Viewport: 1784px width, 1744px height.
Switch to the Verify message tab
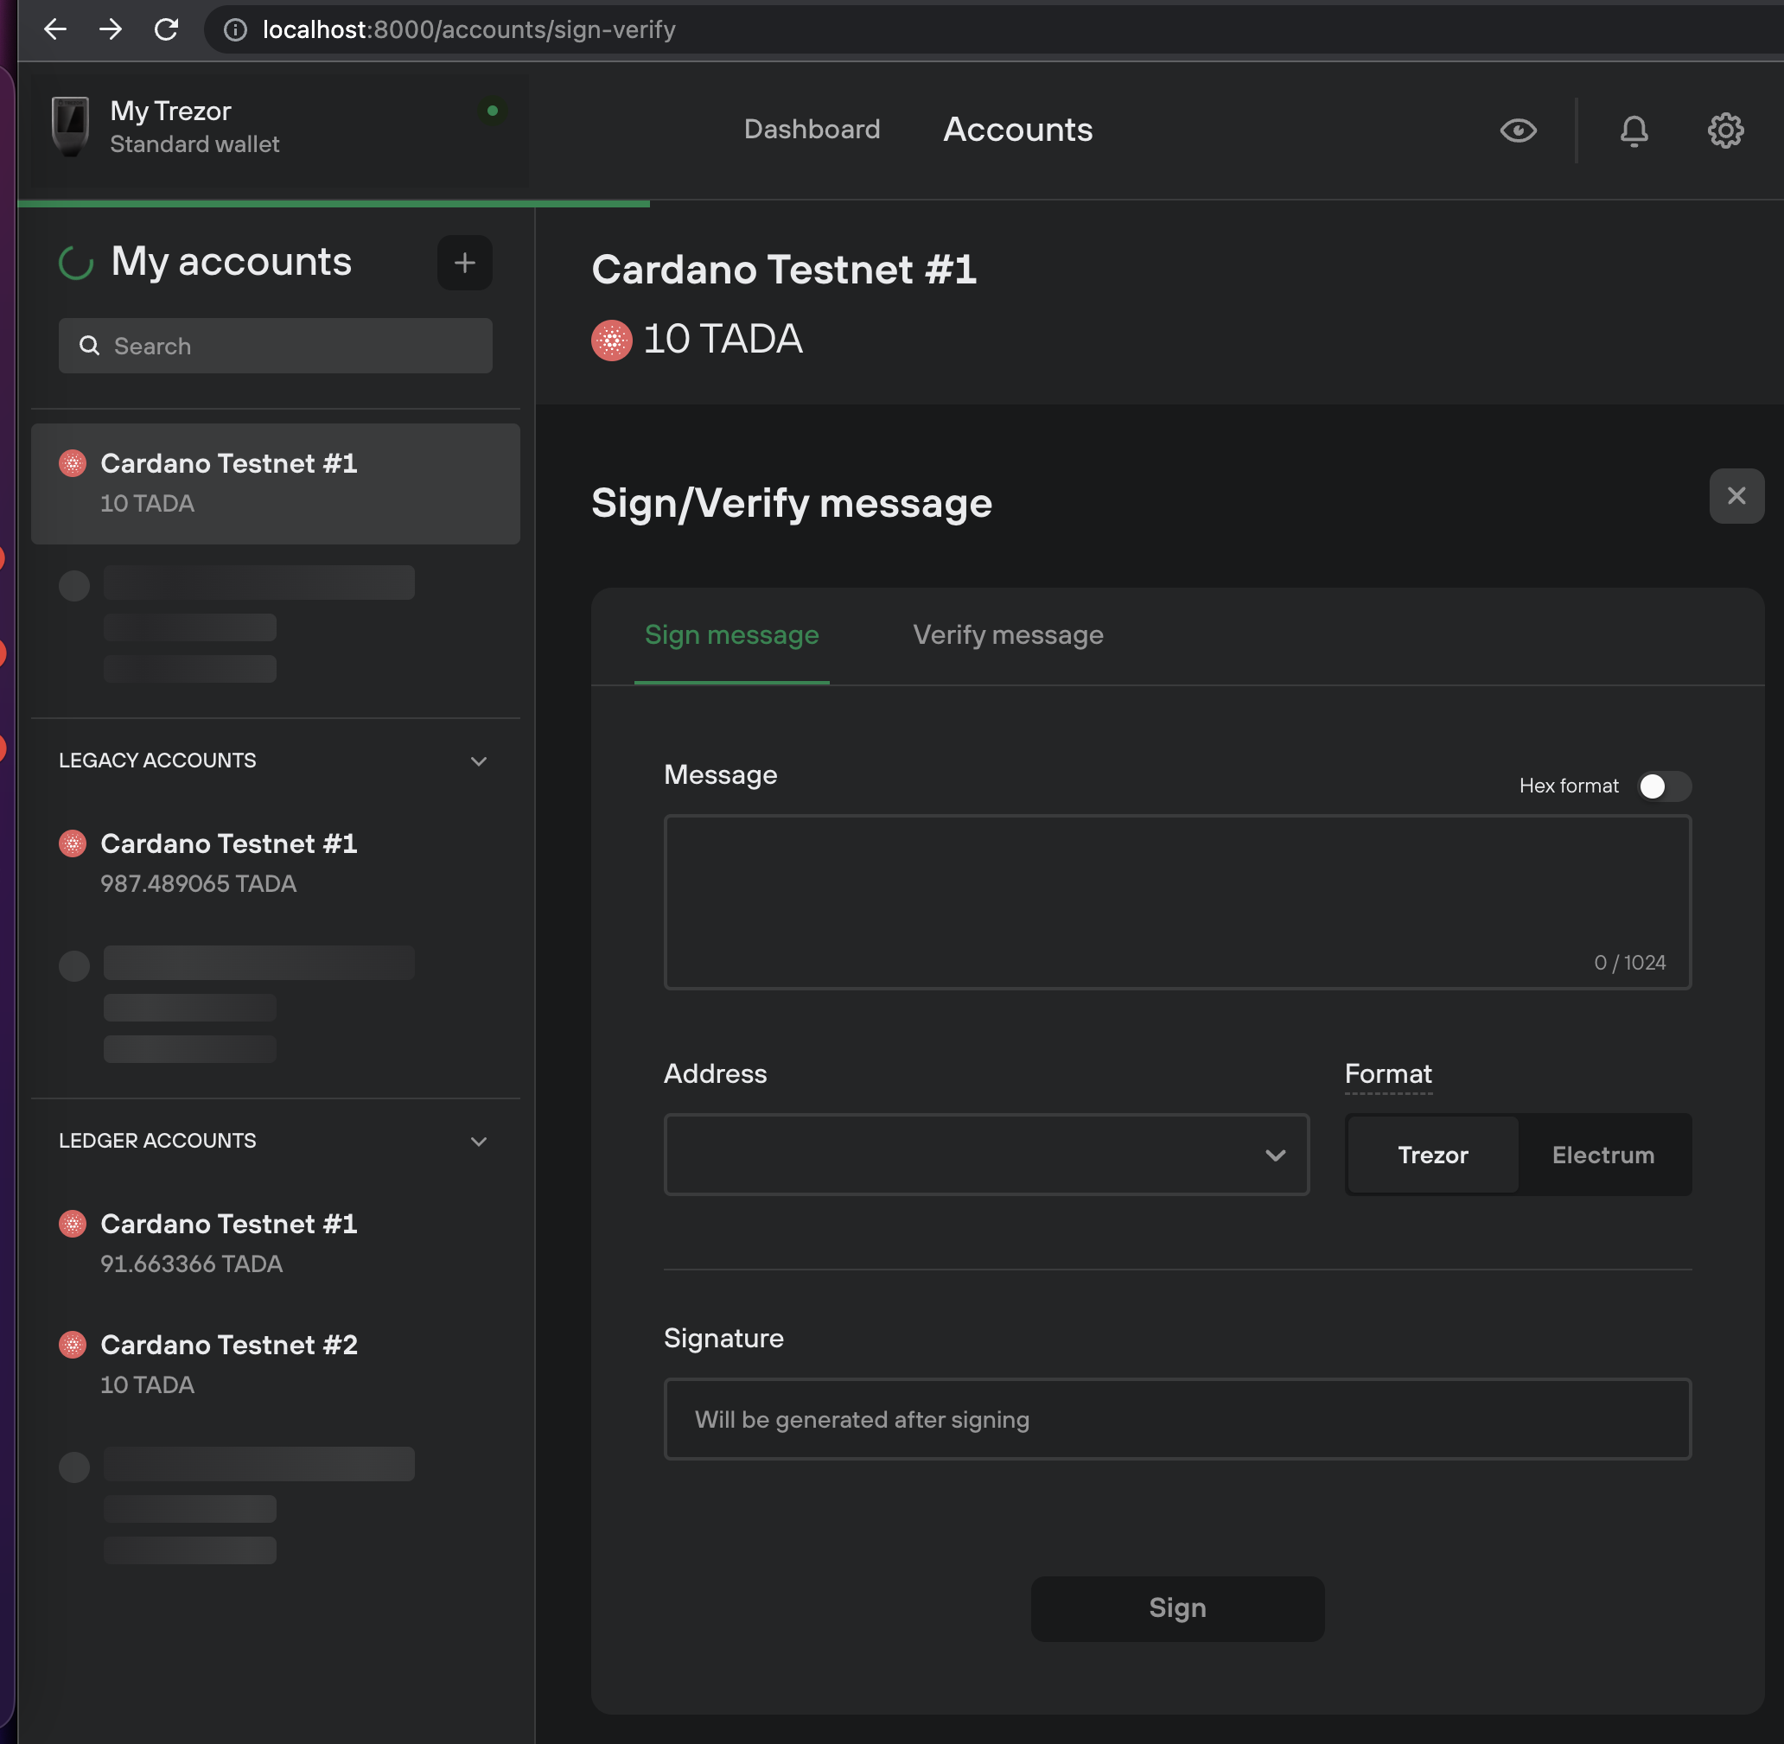[1007, 634]
